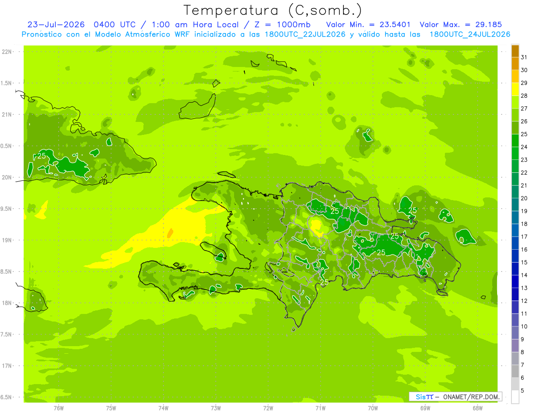Click the "72W" longitude axis label

click(268, 408)
